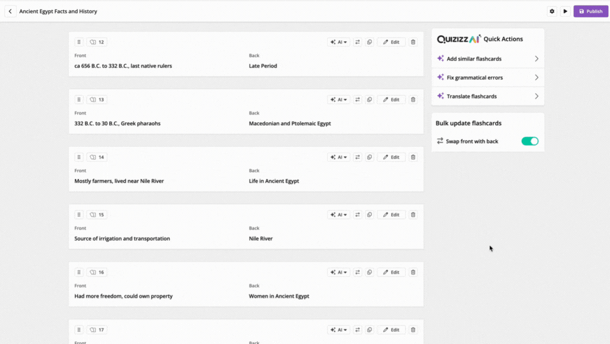Expand the AI menu on card 17
610x344 pixels.
pos(338,330)
